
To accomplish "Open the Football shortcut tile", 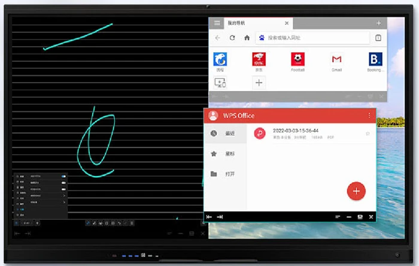I will (297, 62).
